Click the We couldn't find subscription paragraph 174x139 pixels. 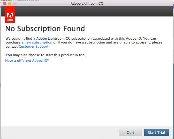coord(84,42)
